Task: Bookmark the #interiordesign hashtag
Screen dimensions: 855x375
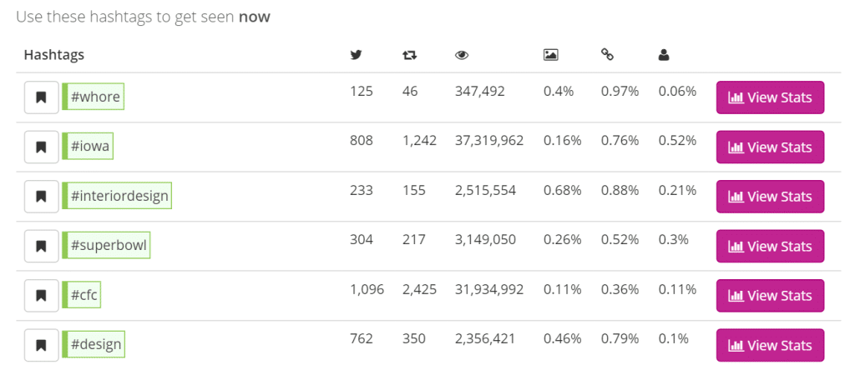Action: pos(41,197)
